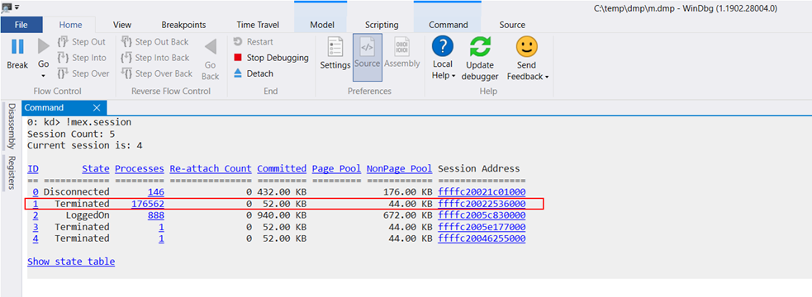Screen dimensions: 812x297
Task: Switch to the Model ribbon tab
Action: click(x=321, y=24)
